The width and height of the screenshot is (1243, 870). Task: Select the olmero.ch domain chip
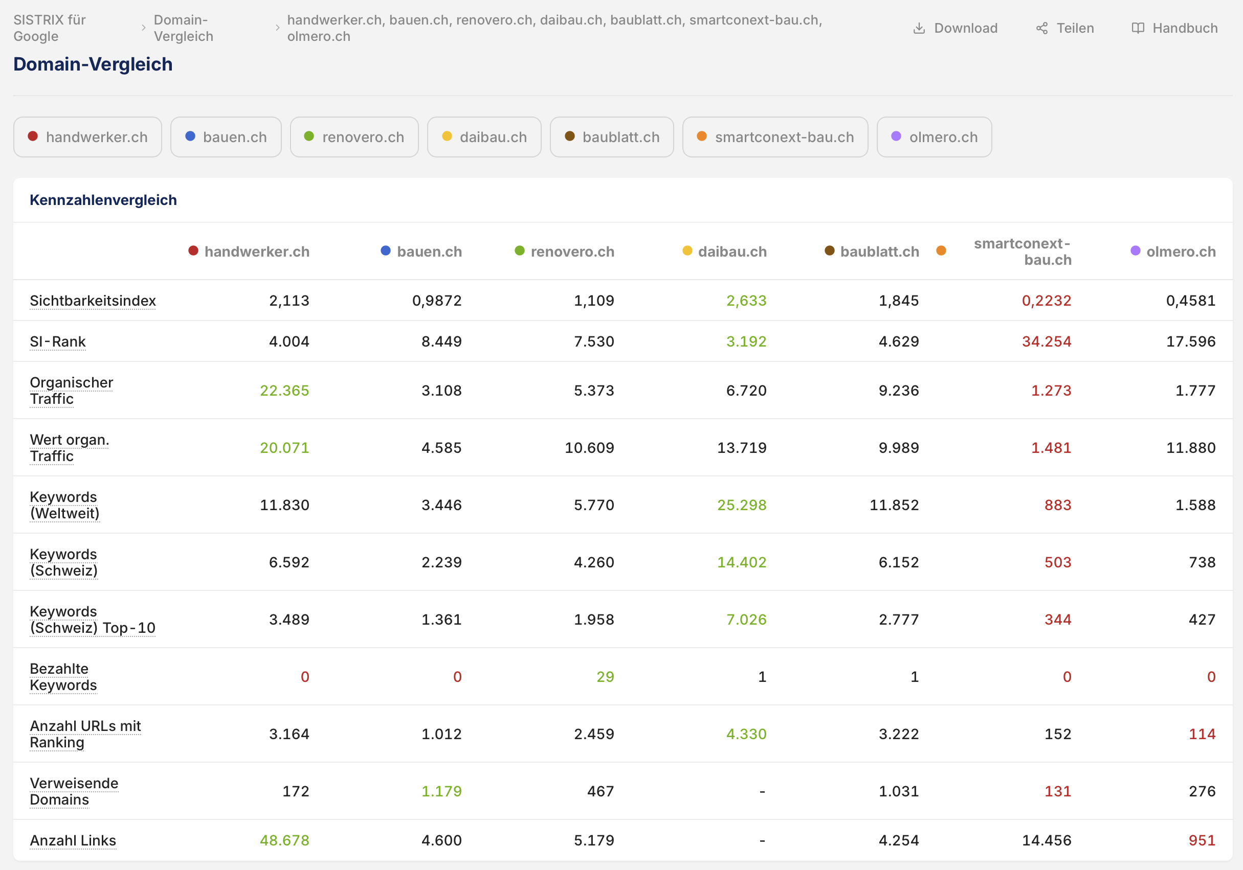point(935,137)
